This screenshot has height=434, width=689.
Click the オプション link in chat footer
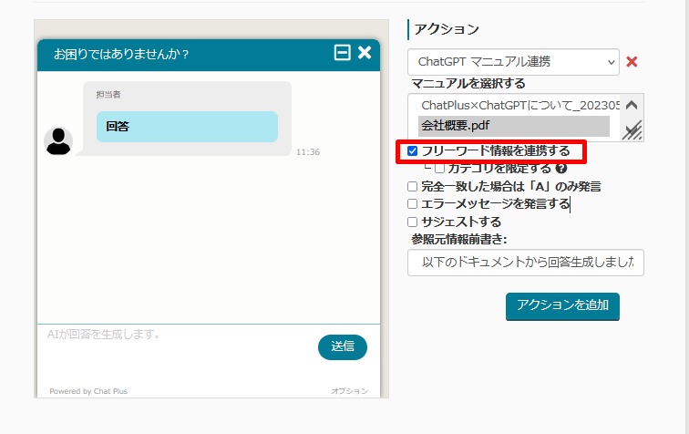(349, 391)
